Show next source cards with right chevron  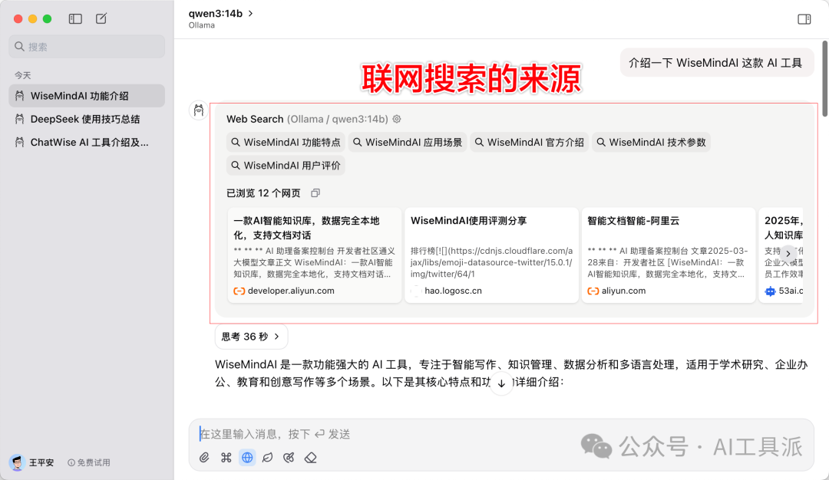pos(788,254)
